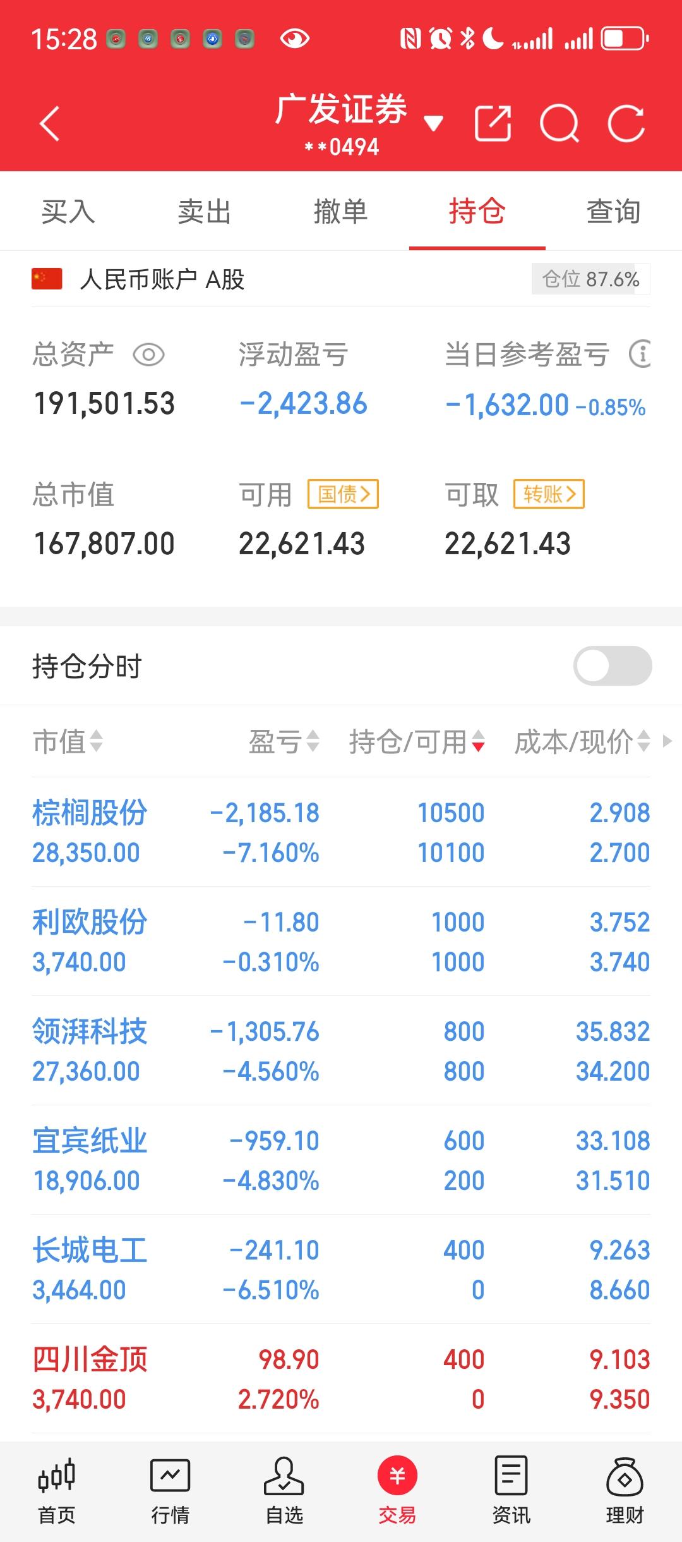This screenshot has height=1542, width=682.
Task: Hide total assets via eye icon
Action: click(x=149, y=355)
